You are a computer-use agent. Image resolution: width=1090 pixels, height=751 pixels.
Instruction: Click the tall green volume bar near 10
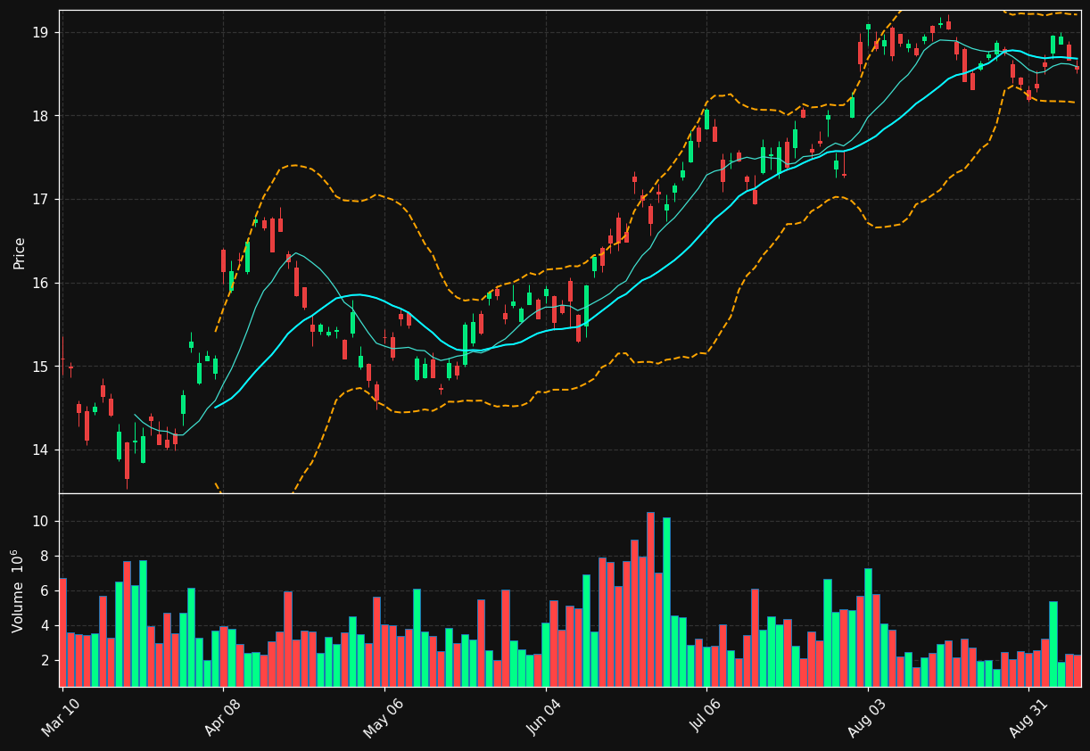pyautogui.click(x=666, y=602)
